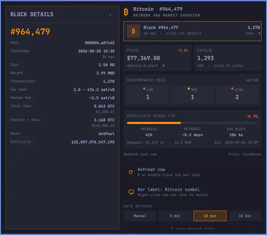This screenshot has width=267, height=235.
Task: Click the Refresh now circular arrow icon
Action: pyautogui.click(x=131, y=172)
